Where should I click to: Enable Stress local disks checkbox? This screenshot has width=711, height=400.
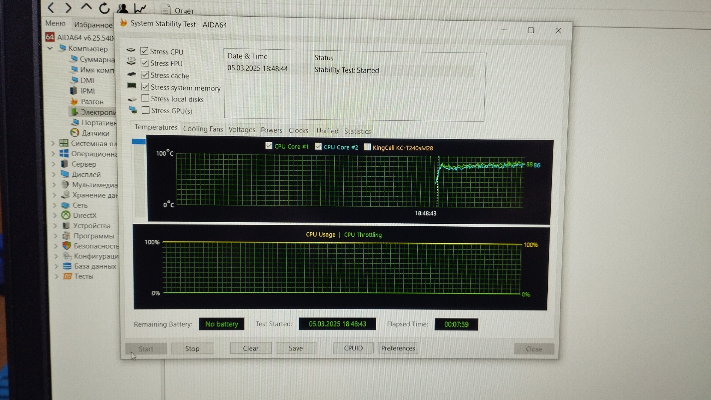click(x=146, y=98)
